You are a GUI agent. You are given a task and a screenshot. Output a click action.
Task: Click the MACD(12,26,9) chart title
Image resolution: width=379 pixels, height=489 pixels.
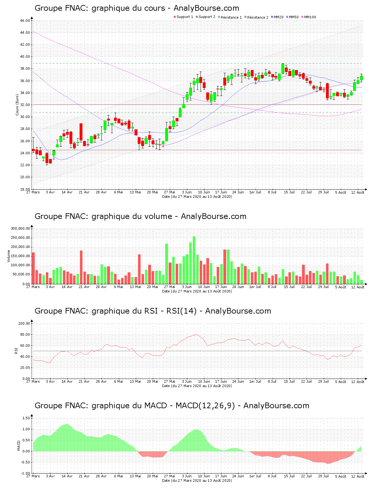tap(172, 406)
